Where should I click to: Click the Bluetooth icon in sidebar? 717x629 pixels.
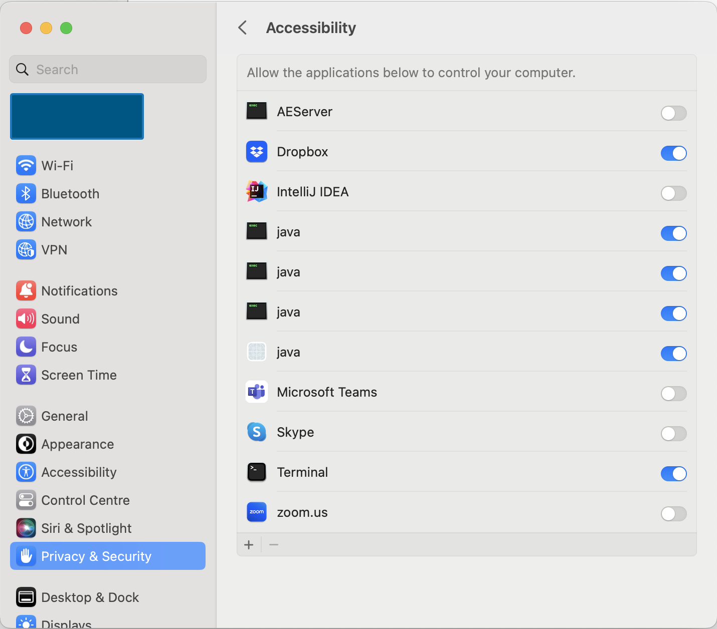tap(26, 194)
